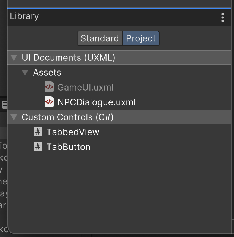The width and height of the screenshot is (234, 237).
Task: Click the UI Documents (UXML) header text
Action: pos(68,58)
